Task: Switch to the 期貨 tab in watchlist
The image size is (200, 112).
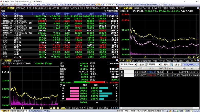Action: click(x=83, y=8)
